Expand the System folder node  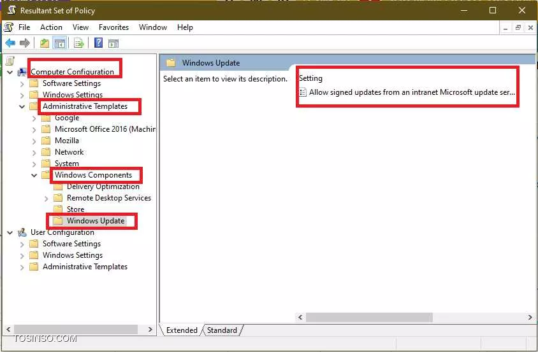pyautogui.click(x=34, y=164)
